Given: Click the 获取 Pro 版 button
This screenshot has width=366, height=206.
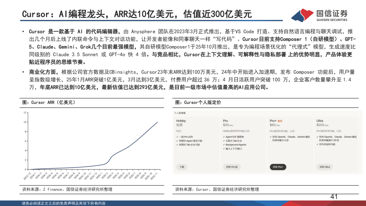Looking at the screenshot, I should 232,167.
